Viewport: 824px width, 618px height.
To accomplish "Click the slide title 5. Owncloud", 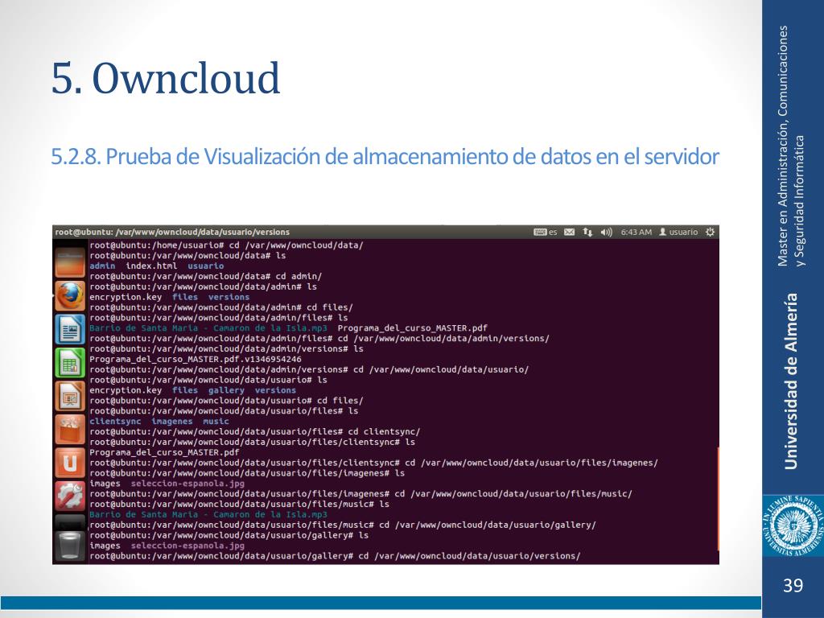I will click(166, 78).
